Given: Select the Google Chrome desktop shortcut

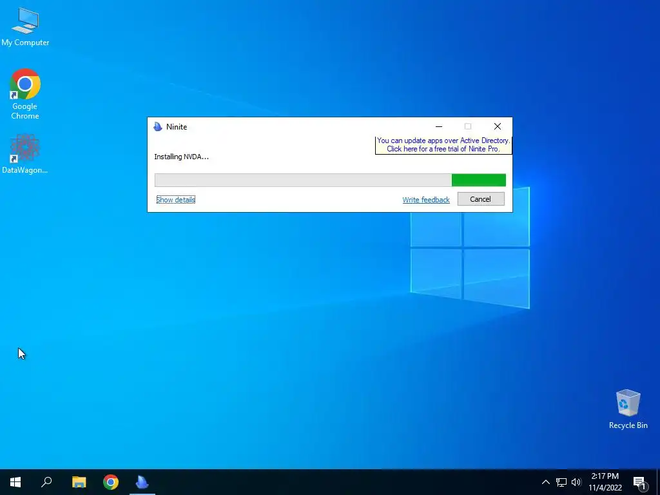Looking at the screenshot, I should tap(25, 94).
